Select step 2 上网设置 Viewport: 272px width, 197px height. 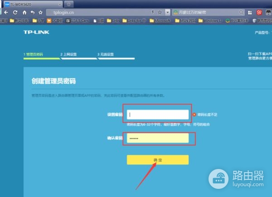(68, 54)
